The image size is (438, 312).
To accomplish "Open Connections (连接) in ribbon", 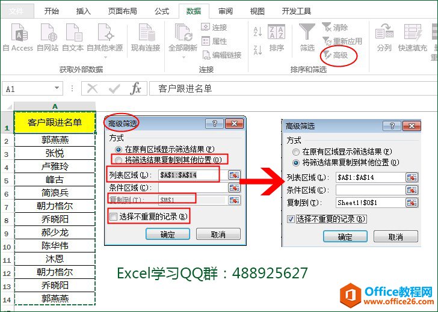I will (x=214, y=27).
